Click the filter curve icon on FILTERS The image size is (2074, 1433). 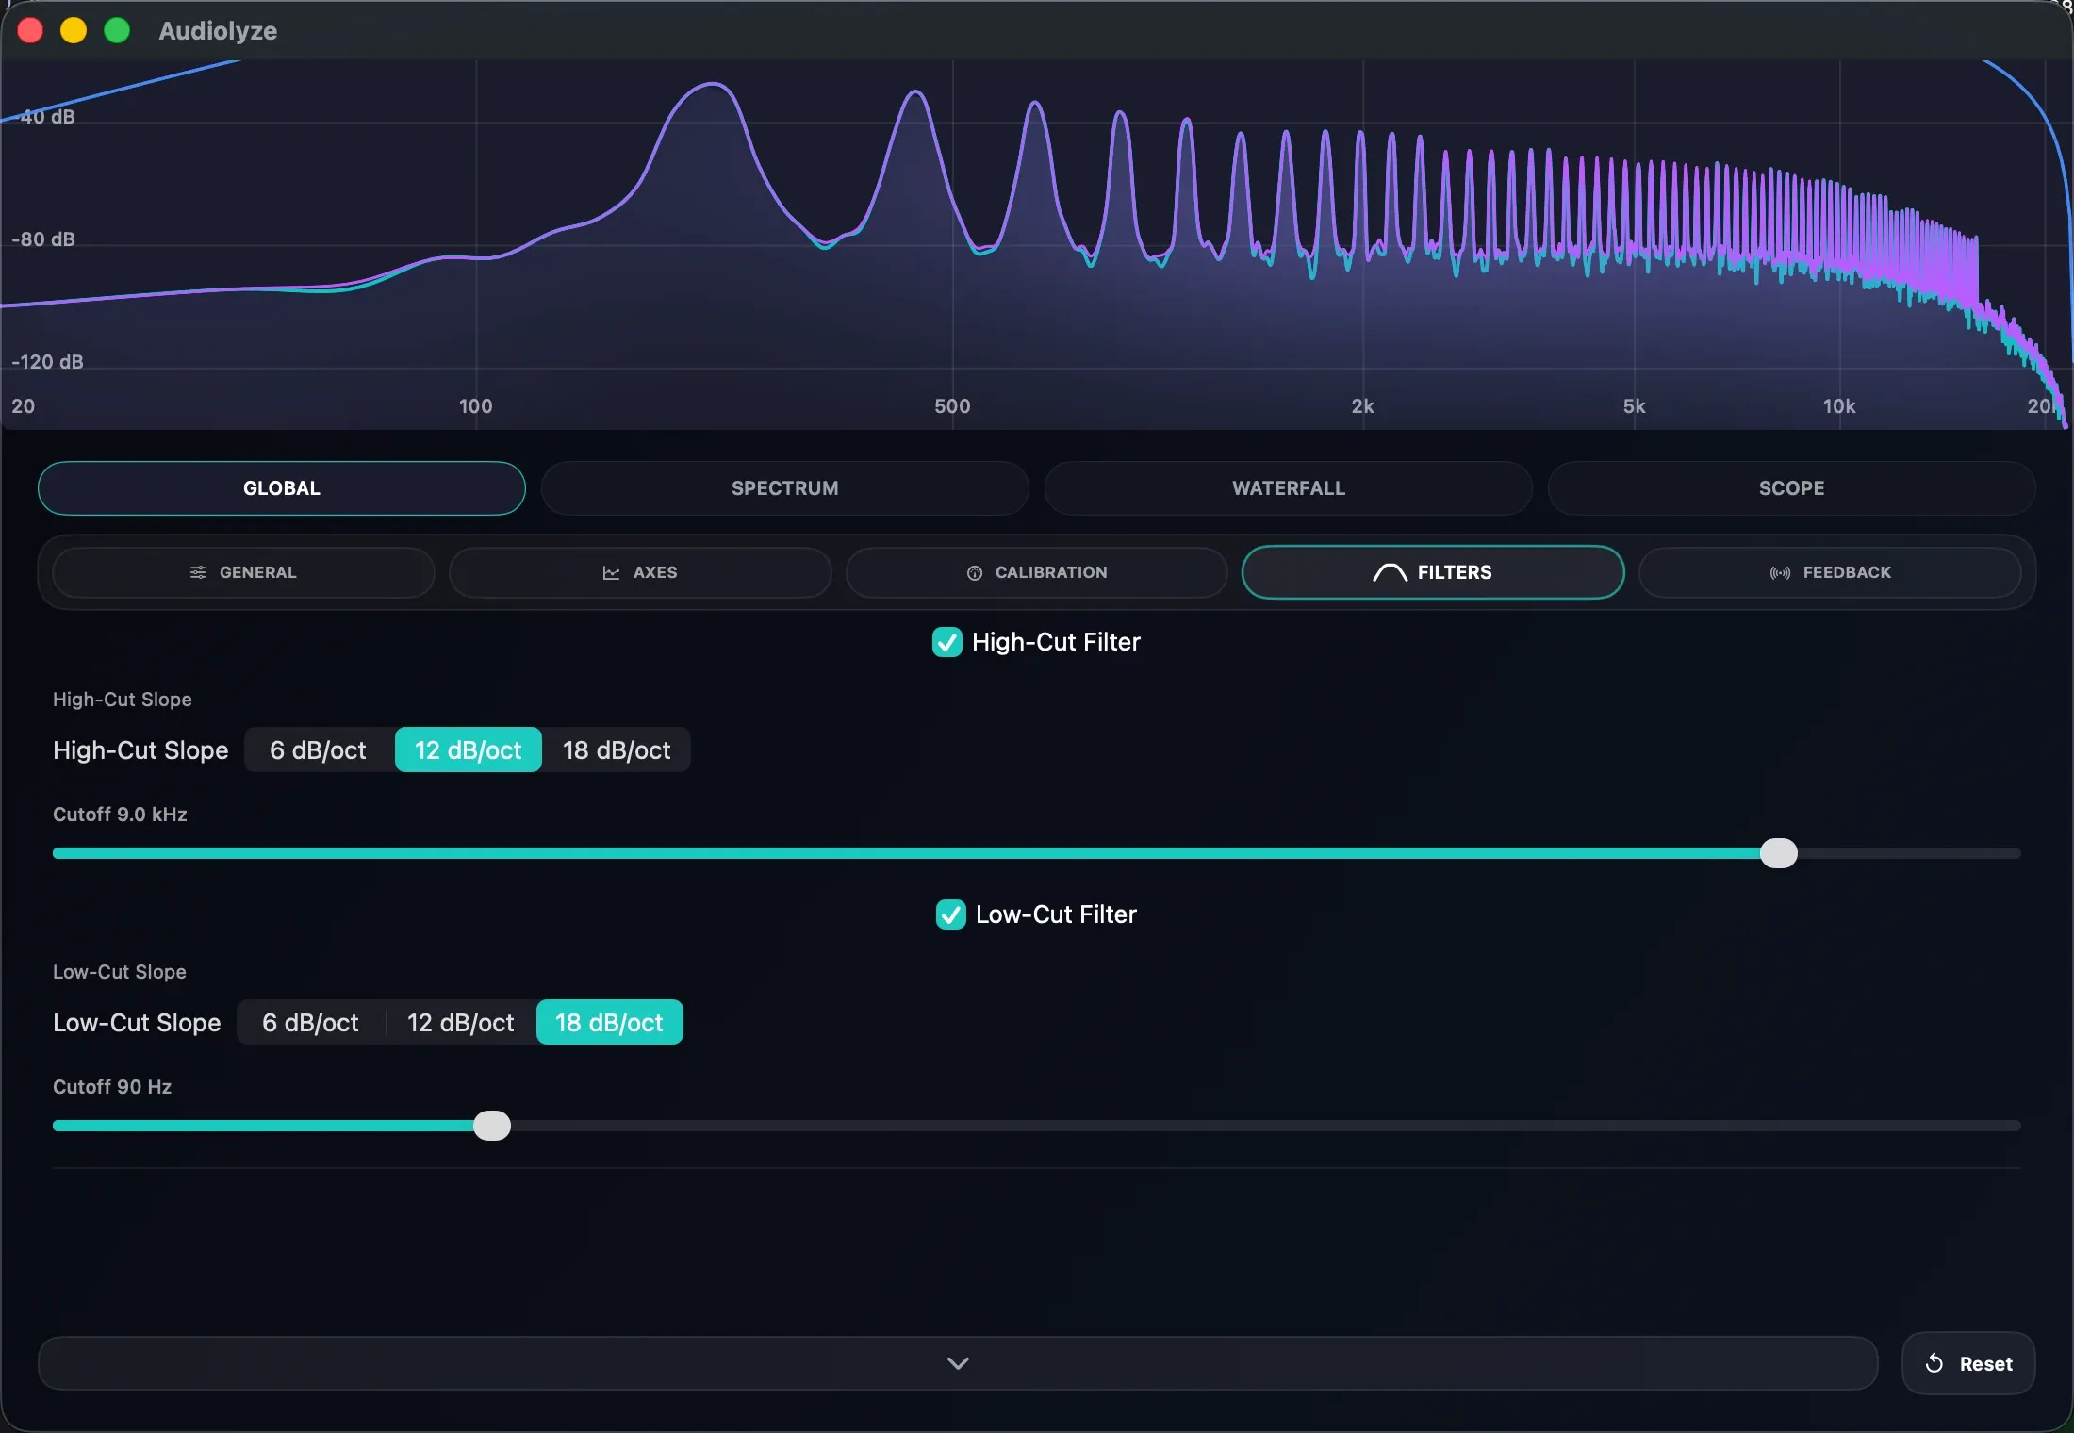tap(1391, 572)
